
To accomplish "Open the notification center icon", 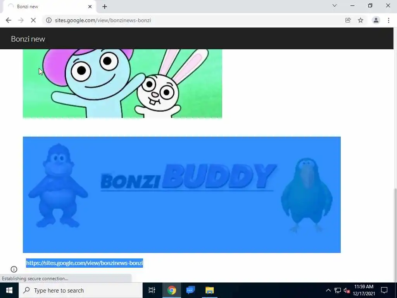I will point(384,290).
